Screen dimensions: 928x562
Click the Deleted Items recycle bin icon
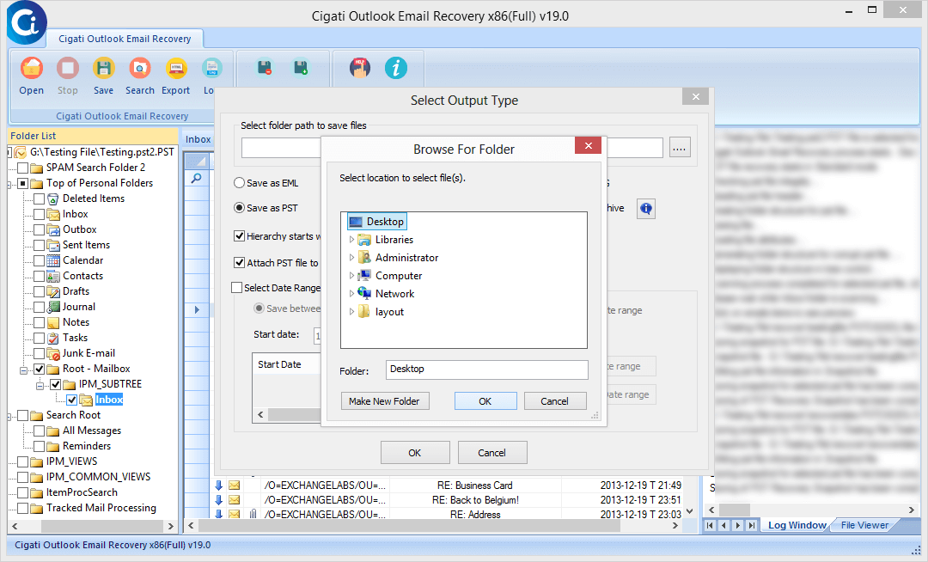pyautogui.click(x=53, y=199)
